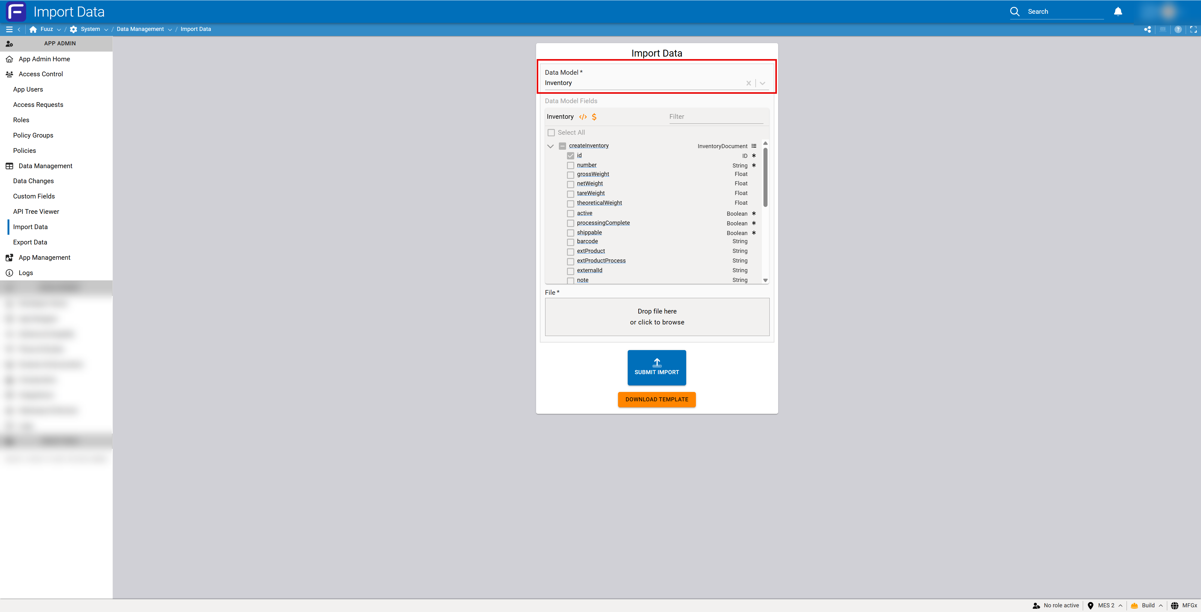Go to API Tree Viewer page
The image size is (1201, 612).
pos(36,212)
